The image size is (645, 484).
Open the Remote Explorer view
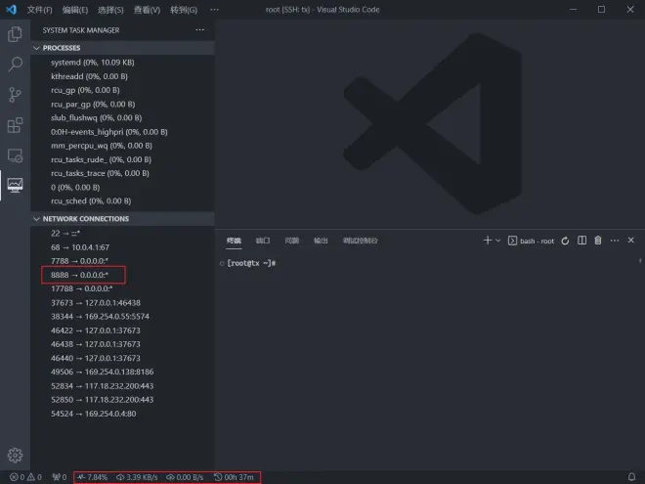click(15, 155)
